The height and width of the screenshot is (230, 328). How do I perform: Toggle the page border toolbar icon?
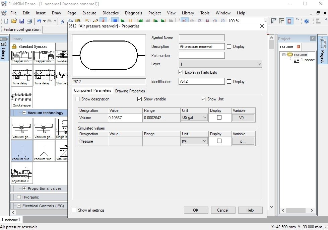[289, 21]
